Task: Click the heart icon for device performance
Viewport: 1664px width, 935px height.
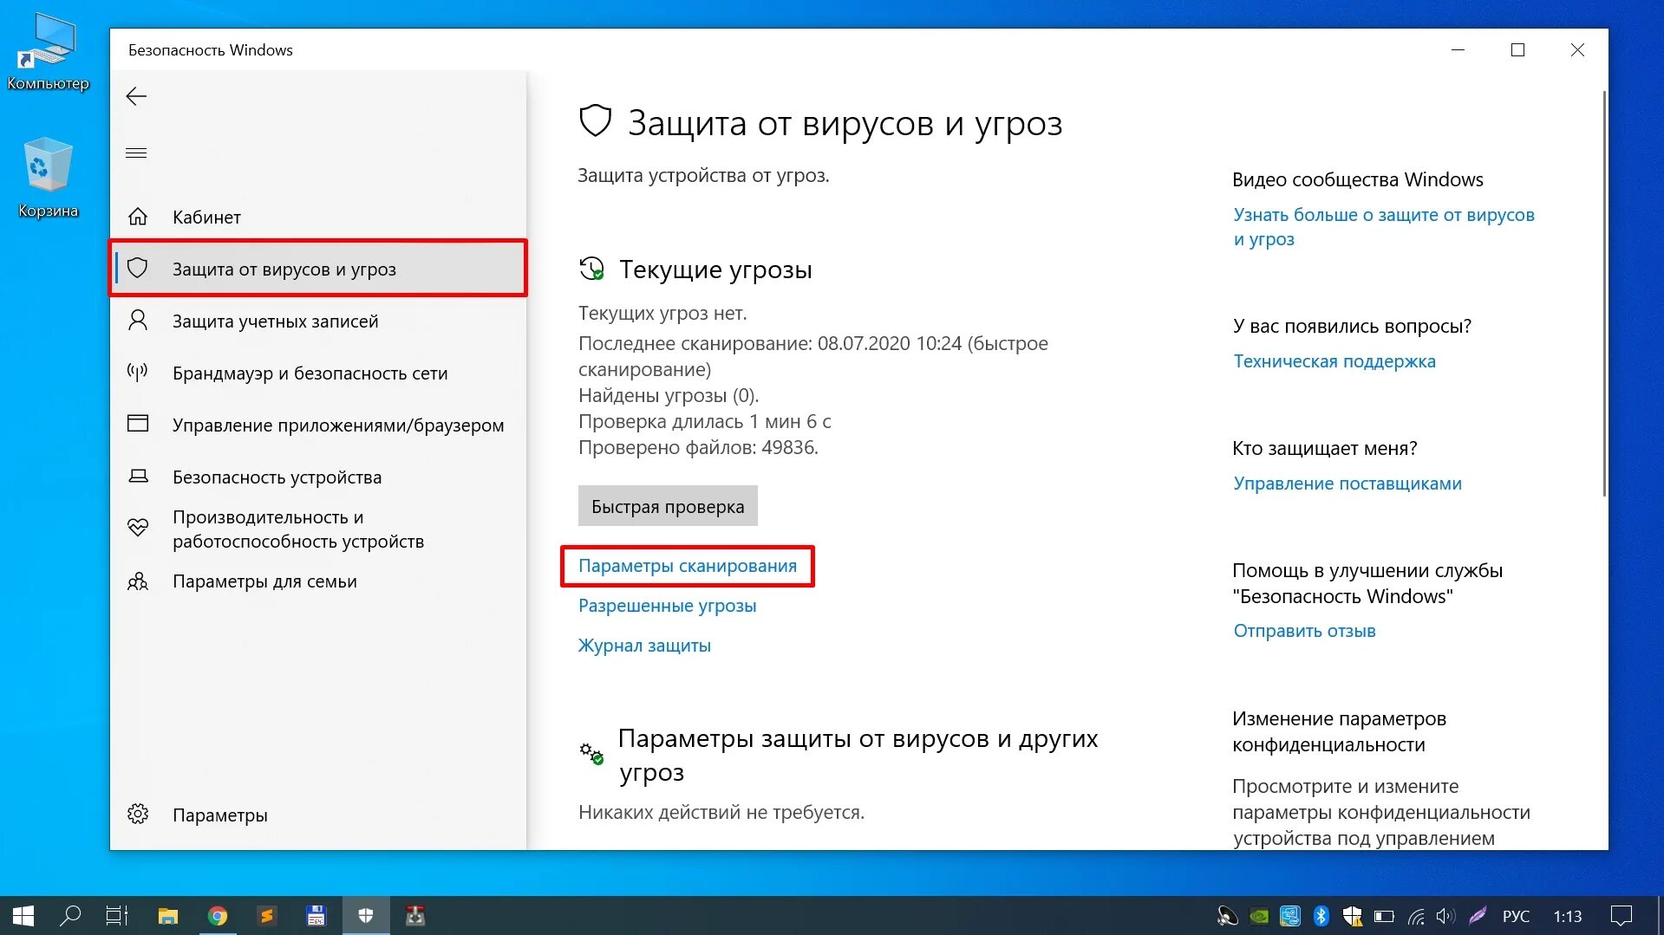Action: [138, 527]
